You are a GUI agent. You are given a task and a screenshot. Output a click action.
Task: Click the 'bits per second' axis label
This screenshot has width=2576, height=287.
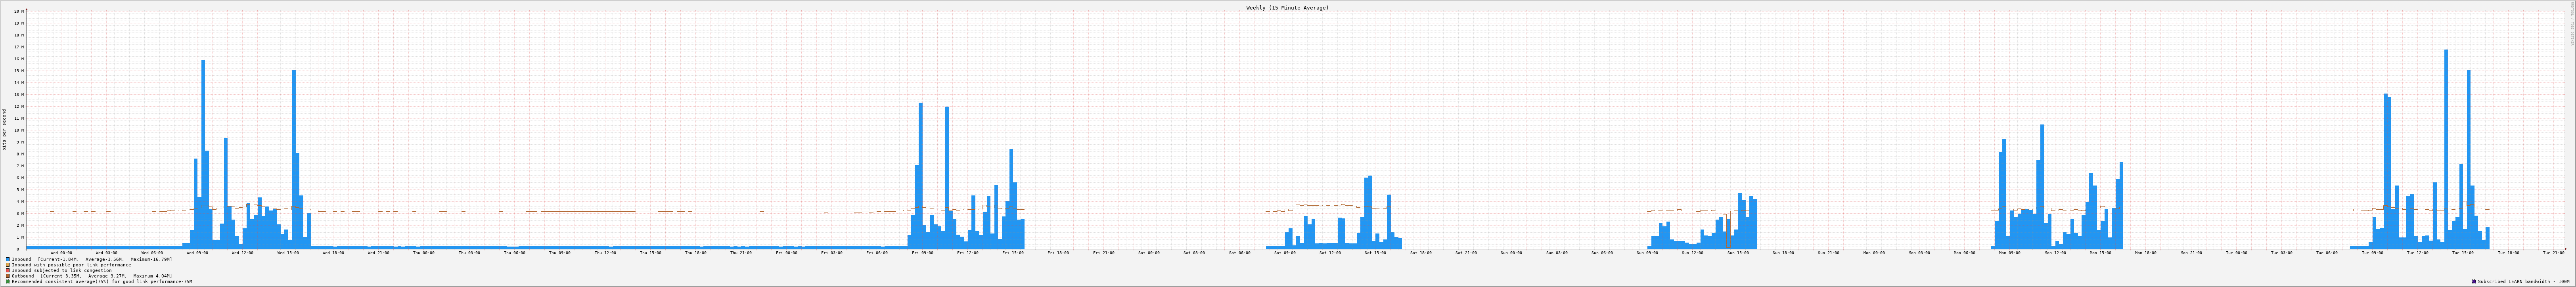pos(4,130)
